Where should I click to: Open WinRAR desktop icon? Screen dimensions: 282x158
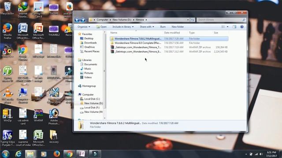[x=38, y=115]
